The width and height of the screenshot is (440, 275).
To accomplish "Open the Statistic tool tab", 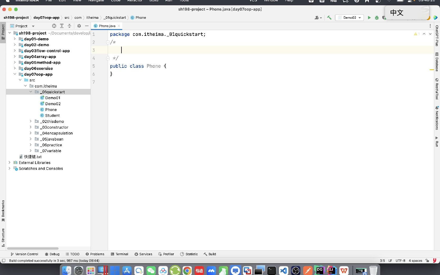I will (x=189, y=254).
